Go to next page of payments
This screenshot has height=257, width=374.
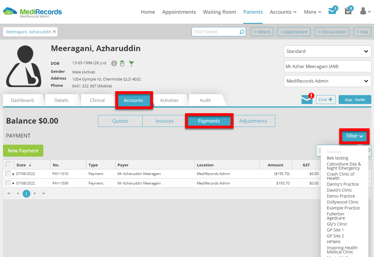click(35, 194)
